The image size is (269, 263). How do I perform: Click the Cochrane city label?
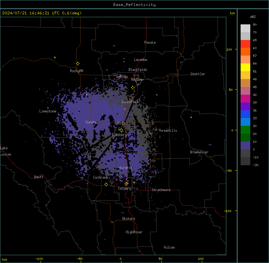point(100,177)
